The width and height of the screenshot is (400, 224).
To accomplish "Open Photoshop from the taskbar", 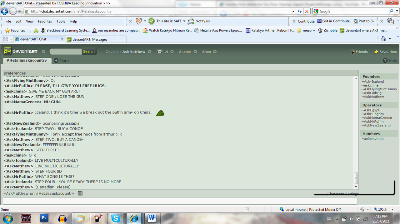I will click(44, 218).
